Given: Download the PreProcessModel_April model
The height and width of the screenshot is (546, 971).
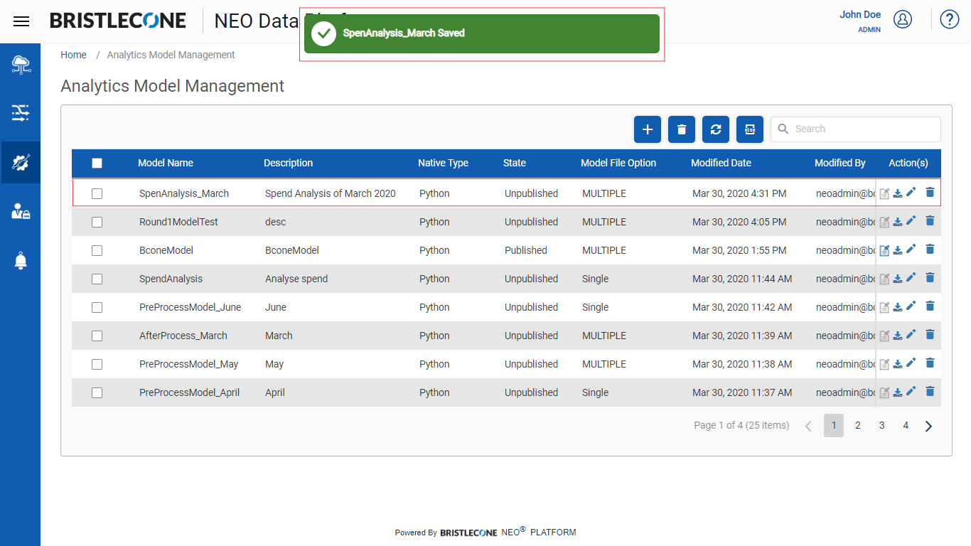Looking at the screenshot, I should point(898,392).
